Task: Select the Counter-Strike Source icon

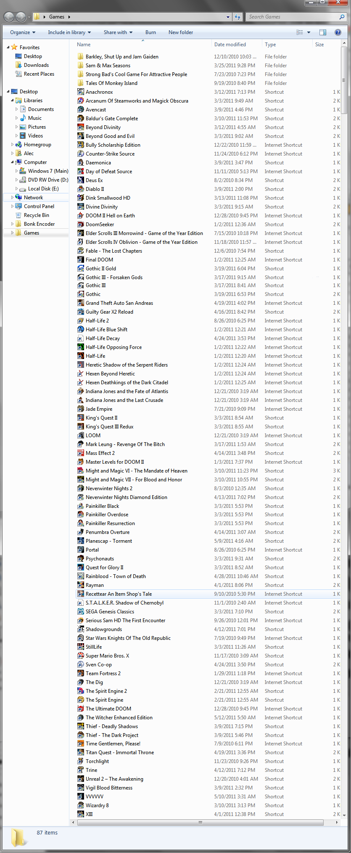Action: pyautogui.click(x=81, y=154)
